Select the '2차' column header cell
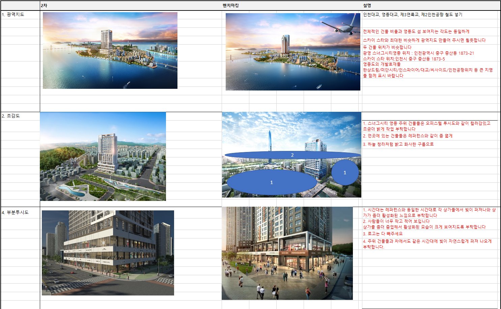501x309 pixels. [x=131, y=6]
